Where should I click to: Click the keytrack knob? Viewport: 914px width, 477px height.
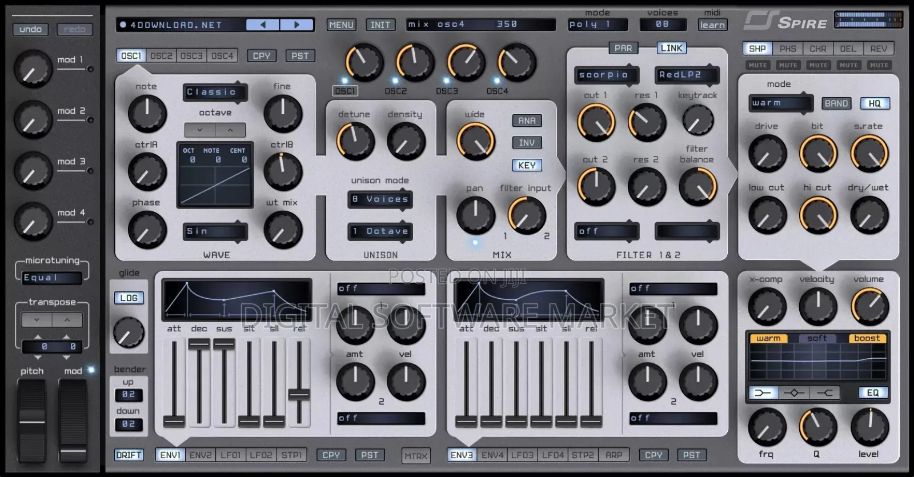point(698,120)
